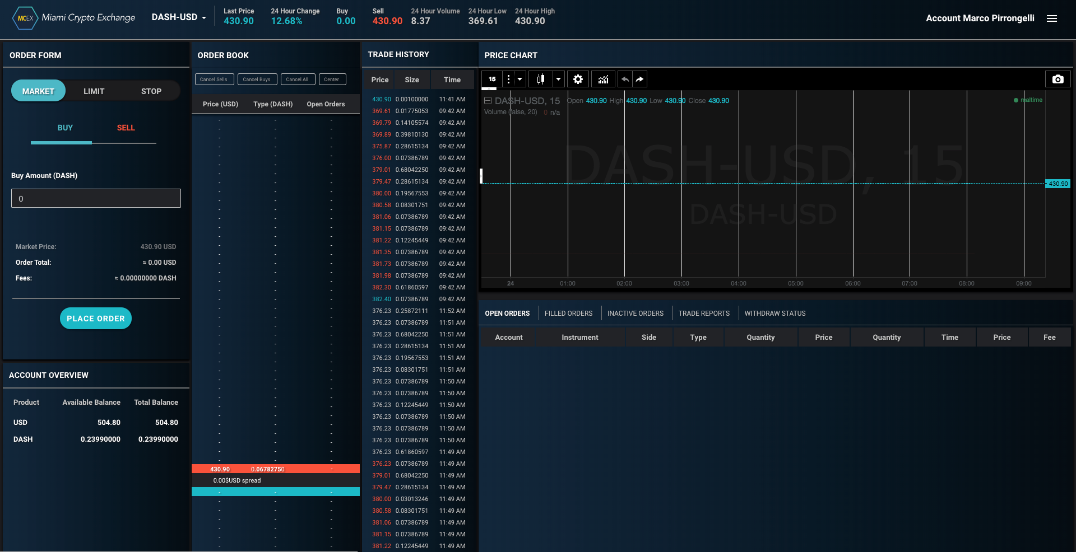Open the hamburger account menu
Screen dimensions: 1076x552
[x=1052, y=18]
